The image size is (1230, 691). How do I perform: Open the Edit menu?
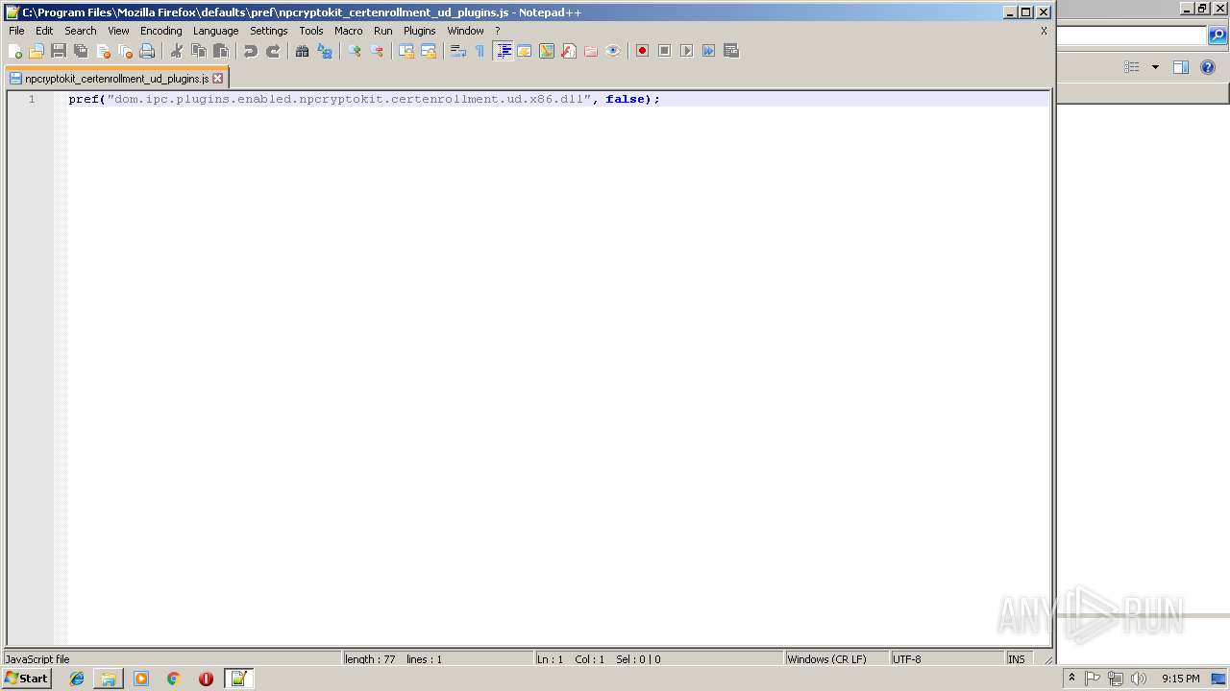[44, 31]
